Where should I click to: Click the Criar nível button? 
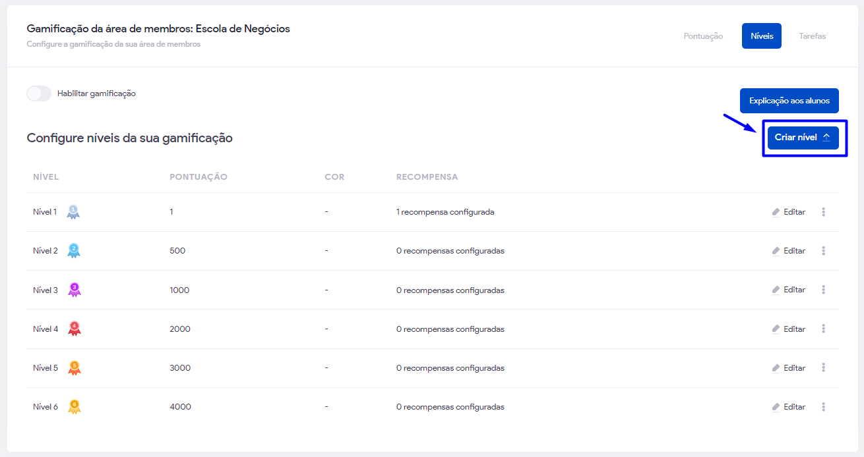pyautogui.click(x=802, y=138)
